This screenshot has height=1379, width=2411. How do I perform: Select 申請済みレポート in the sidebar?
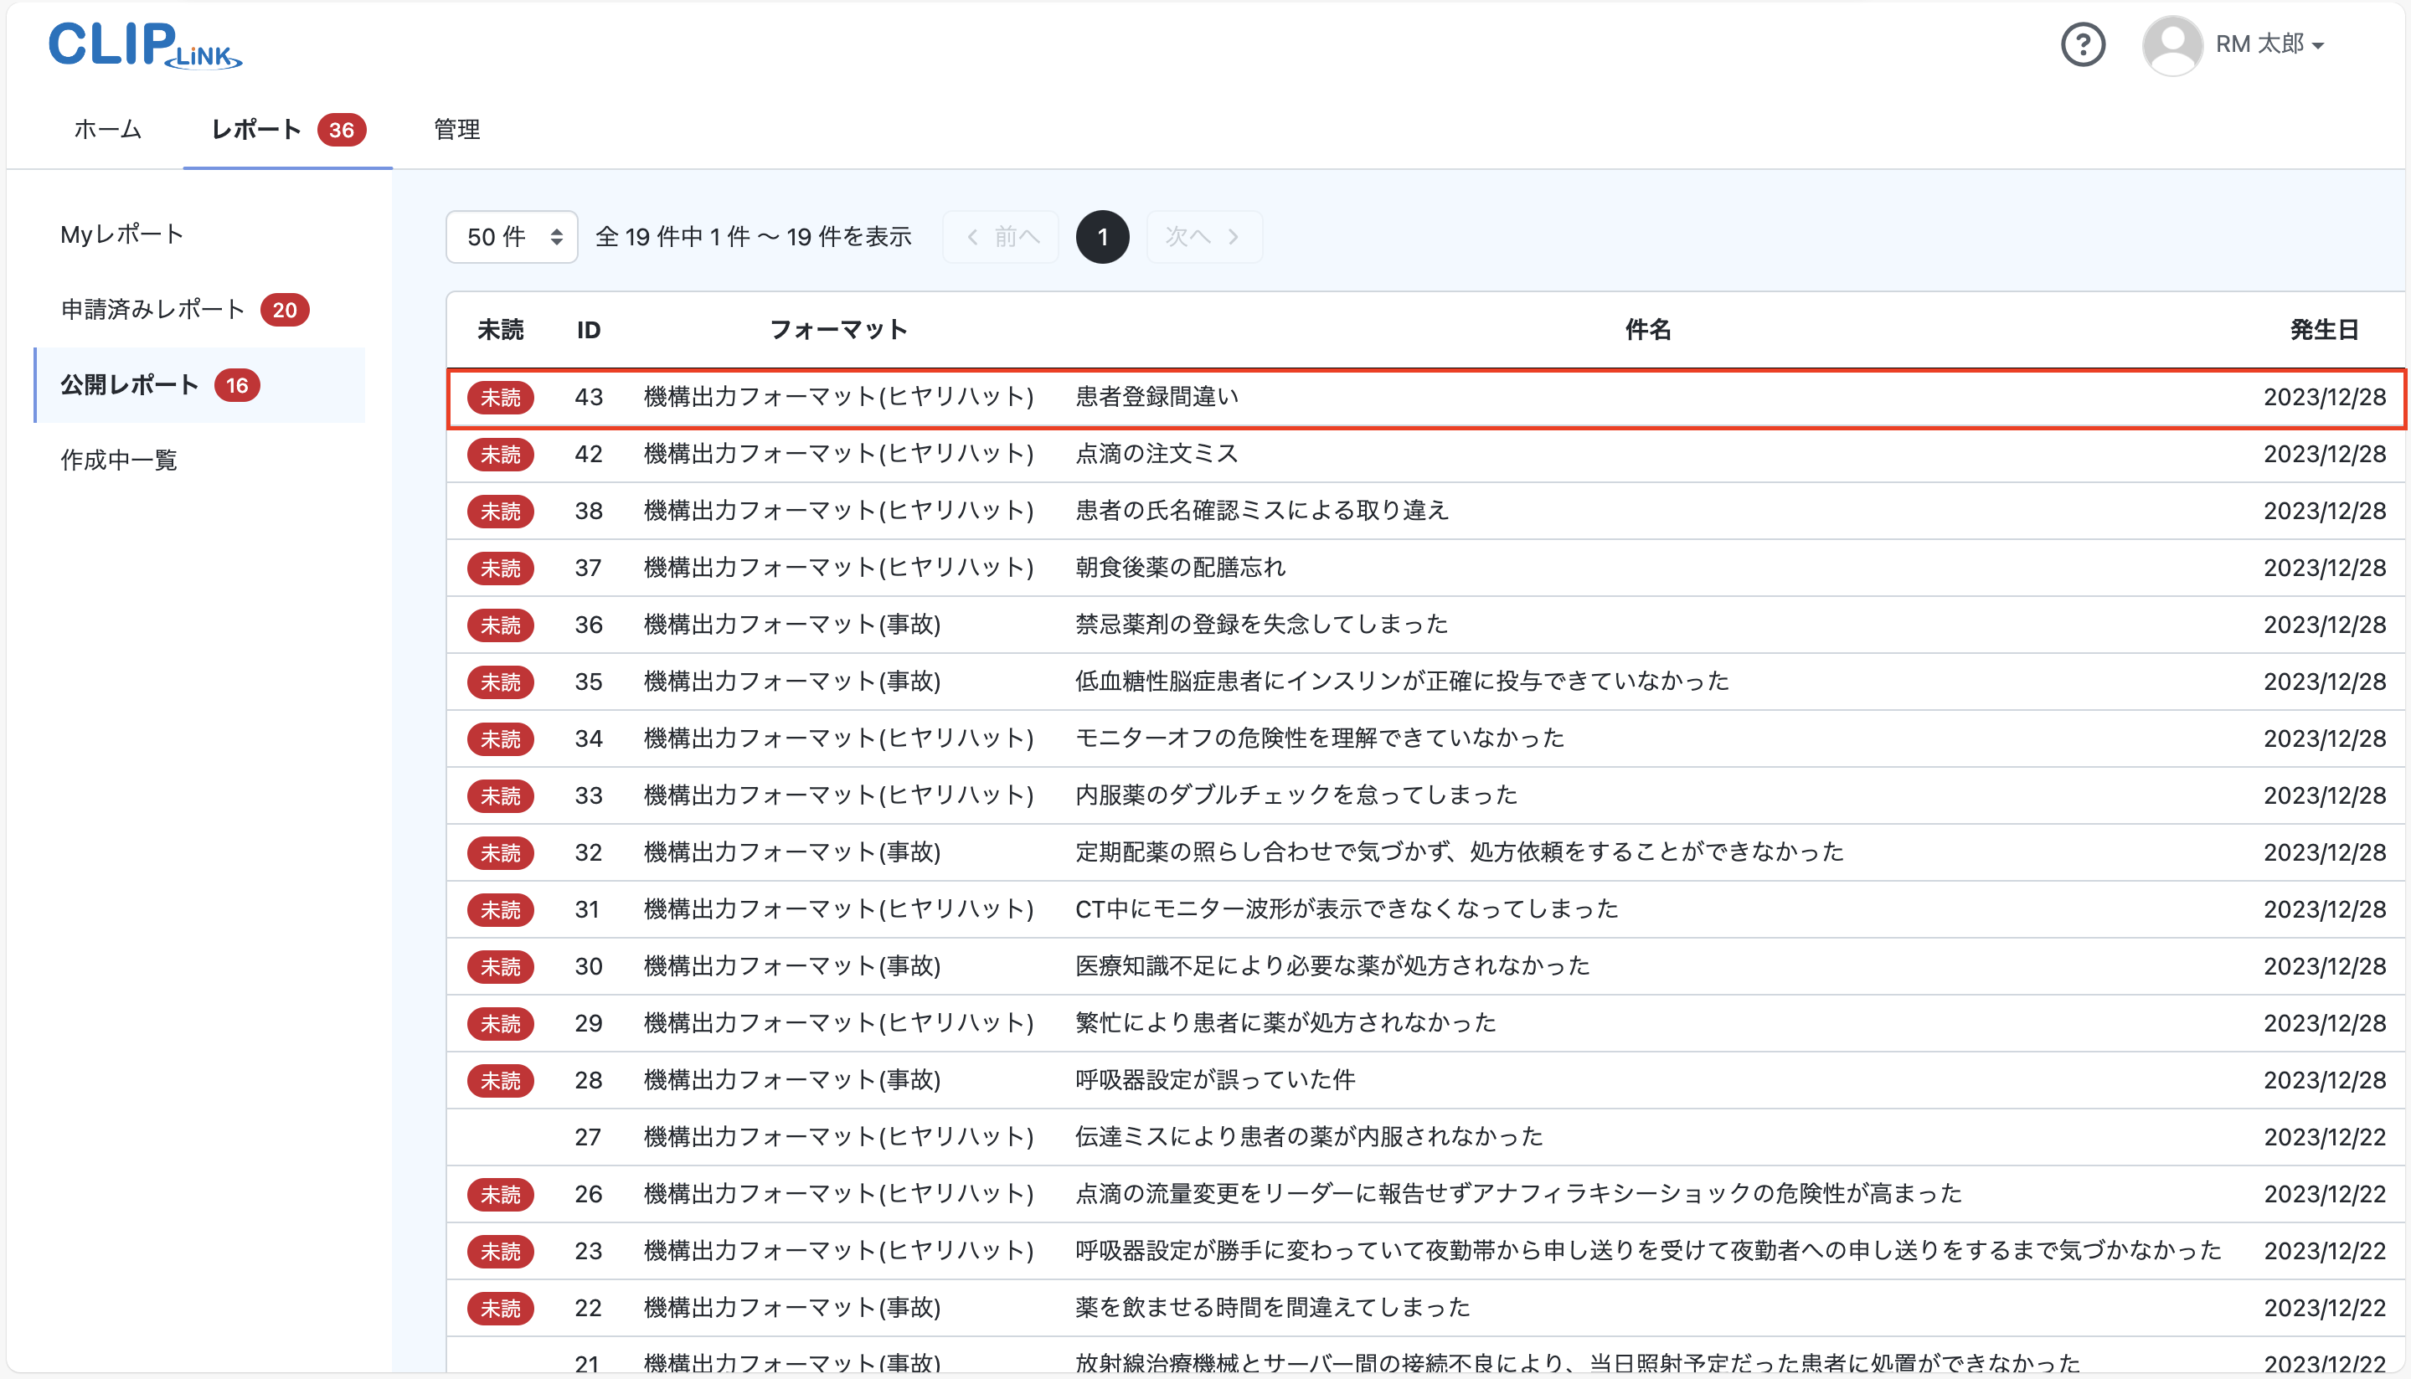[152, 309]
